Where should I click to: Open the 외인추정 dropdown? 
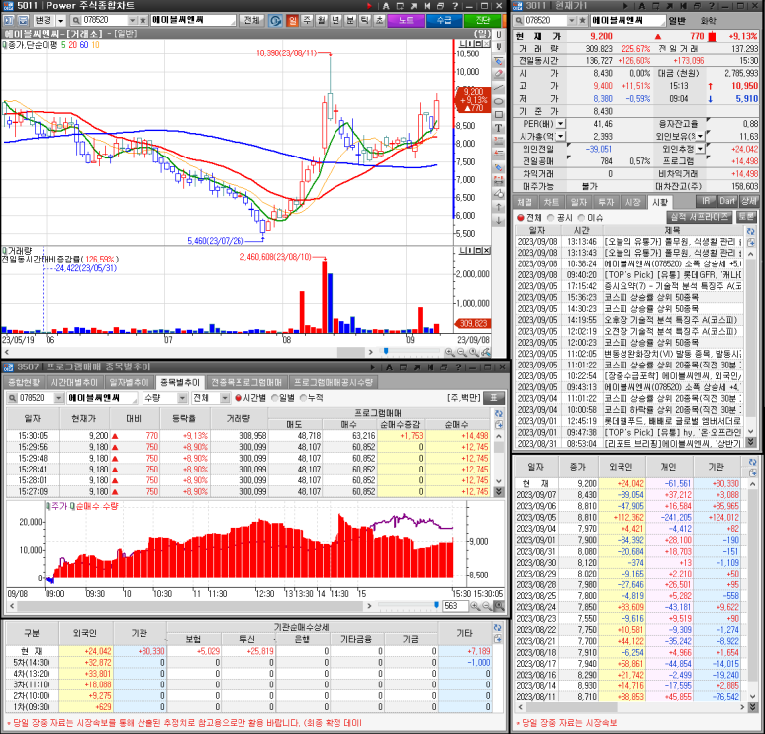coord(700,149)
